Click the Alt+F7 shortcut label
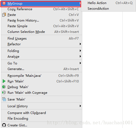The width and height of the screenshot is (136, 128). tap(74, 39)
